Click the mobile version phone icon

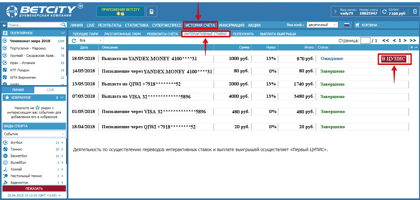point(152,12)
